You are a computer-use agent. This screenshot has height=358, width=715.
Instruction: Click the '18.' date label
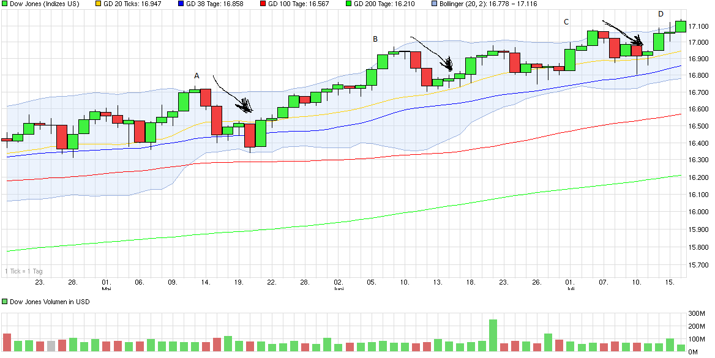click(471, 282)
